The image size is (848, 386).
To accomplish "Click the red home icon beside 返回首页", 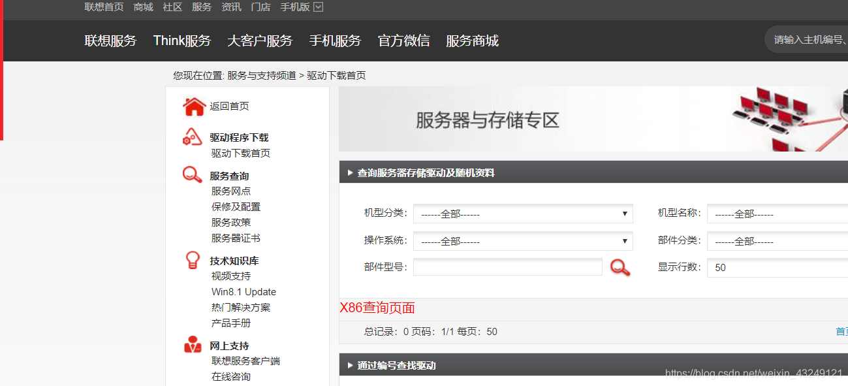I will (194, 106).
